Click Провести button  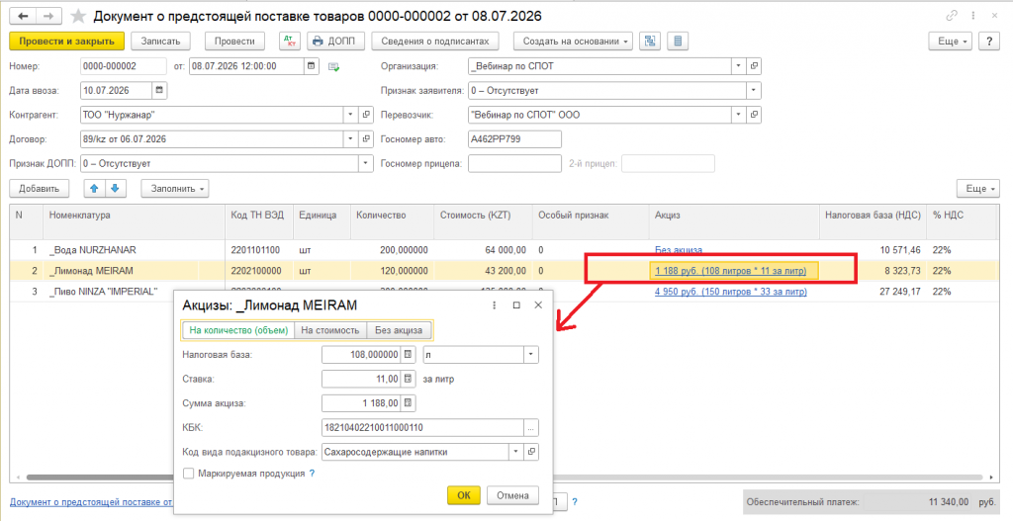235,42
